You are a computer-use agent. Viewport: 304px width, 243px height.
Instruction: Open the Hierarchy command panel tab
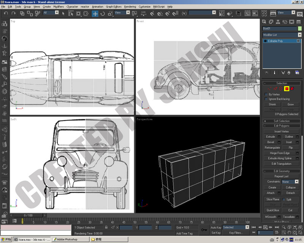[x=278, y=22]
